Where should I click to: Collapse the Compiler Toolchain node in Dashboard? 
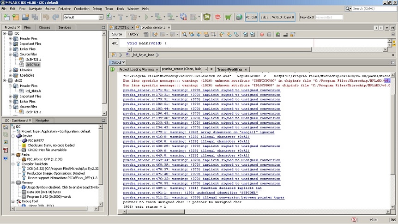click(13, 164)
